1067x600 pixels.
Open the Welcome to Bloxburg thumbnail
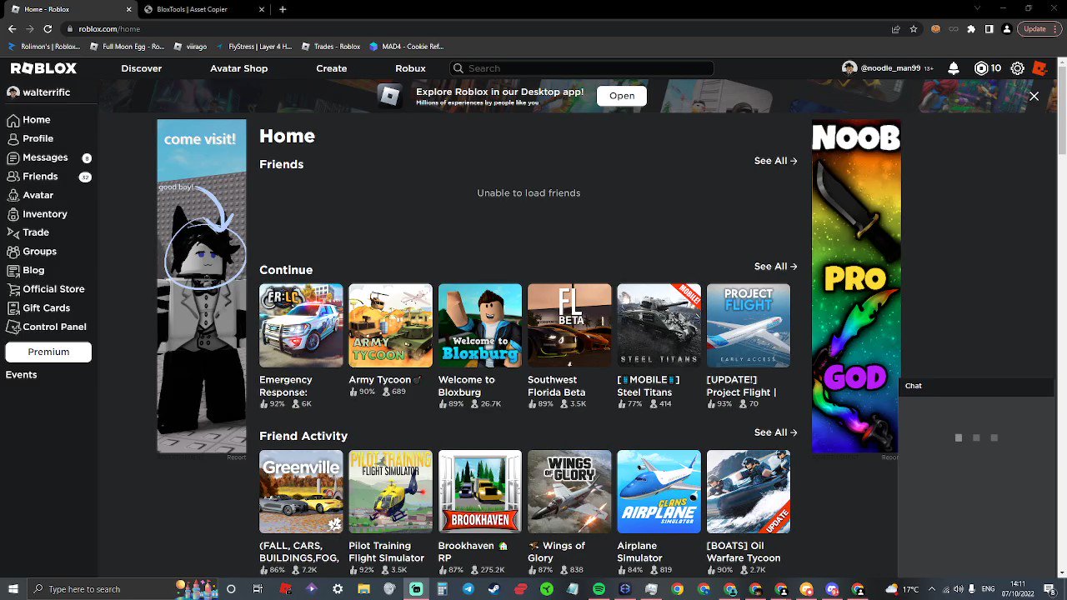click(480, 326)
